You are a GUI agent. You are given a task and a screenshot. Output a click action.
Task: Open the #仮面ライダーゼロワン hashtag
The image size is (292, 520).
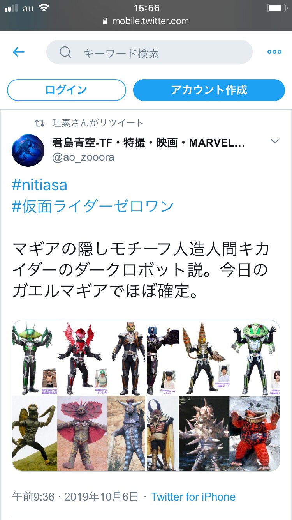[x=93, y=206]
